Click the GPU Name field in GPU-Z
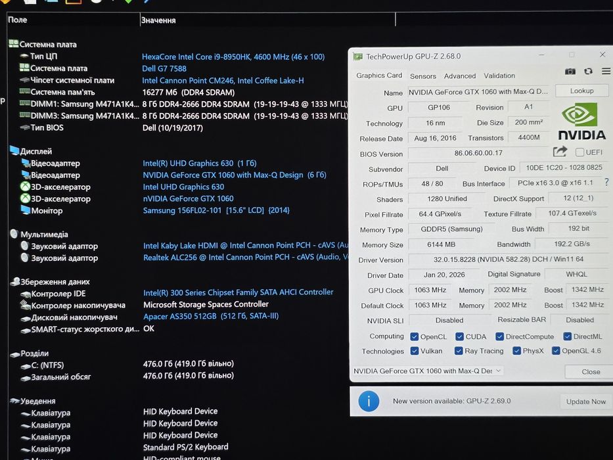The width and height of the screenshot is (613, 460). (x=478, y=92)
